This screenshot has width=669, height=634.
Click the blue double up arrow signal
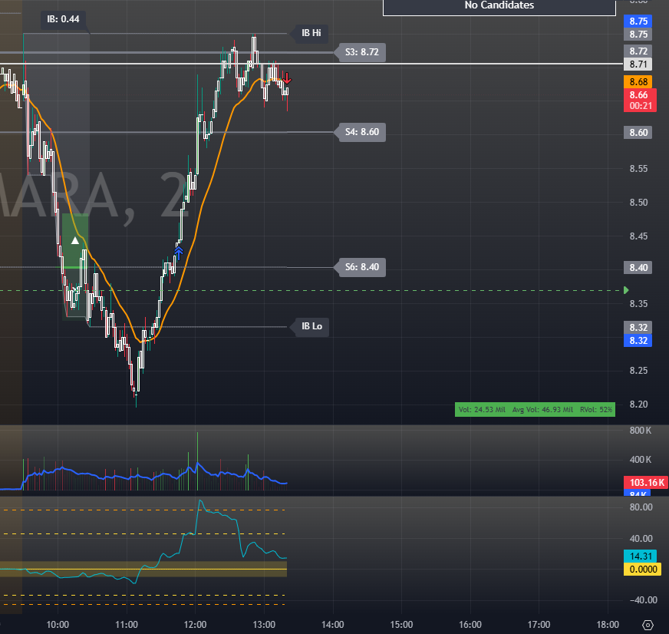[x=179, y=253]
